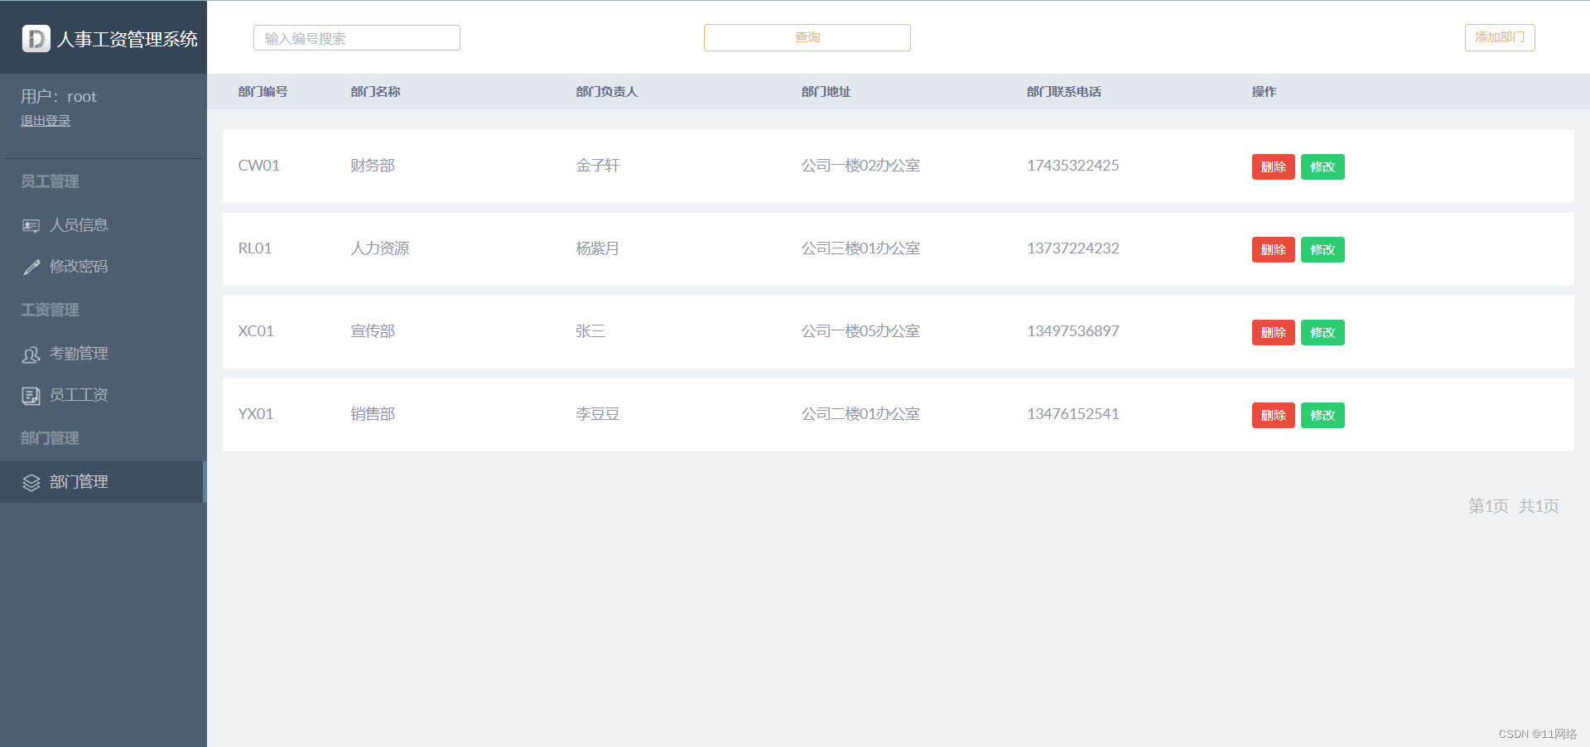
Task: Click address 公司三楼01办公室
Action: [860, 248]
